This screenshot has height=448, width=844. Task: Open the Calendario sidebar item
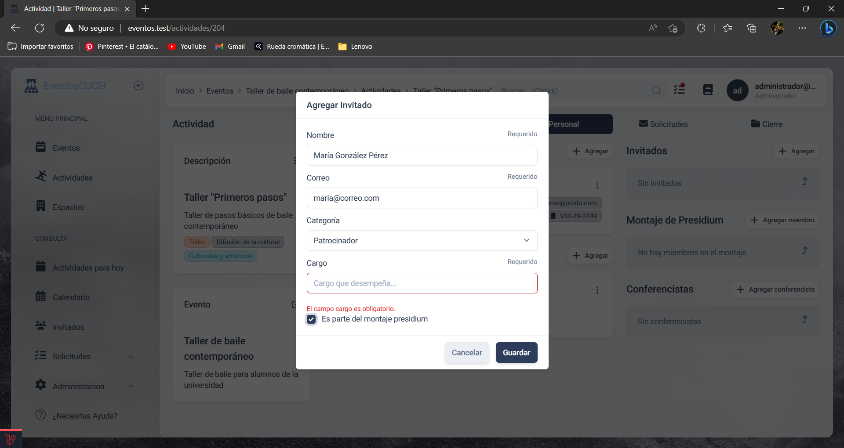pyautogui.click(x=71, y=297)
